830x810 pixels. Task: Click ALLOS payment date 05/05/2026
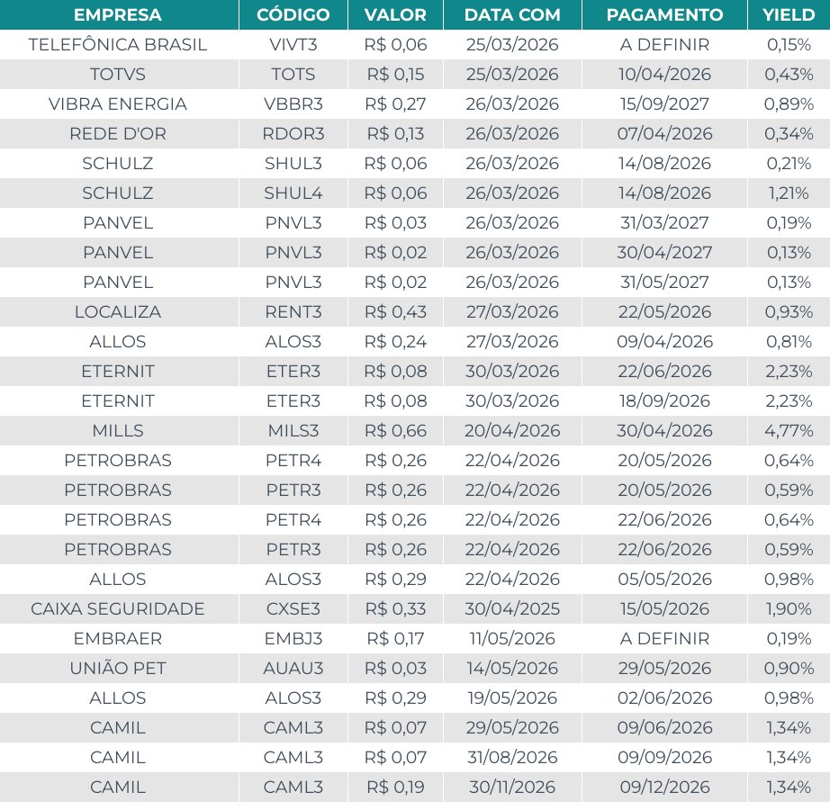(x=665, y=579)
